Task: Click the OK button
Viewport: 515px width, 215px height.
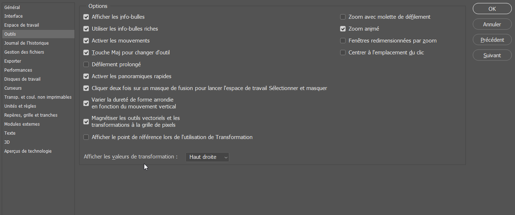Action: pos(492,9)
